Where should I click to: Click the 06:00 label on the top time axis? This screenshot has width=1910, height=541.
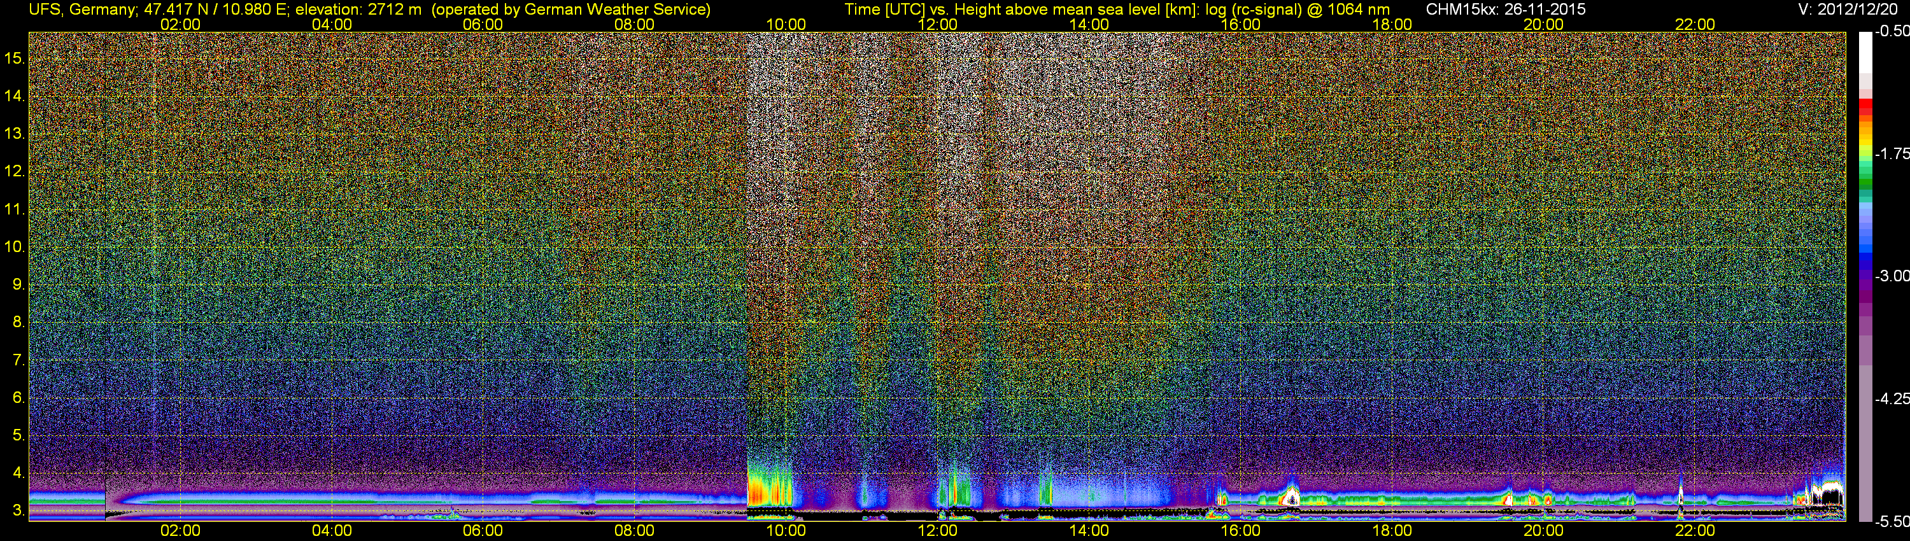coord(483,24)
